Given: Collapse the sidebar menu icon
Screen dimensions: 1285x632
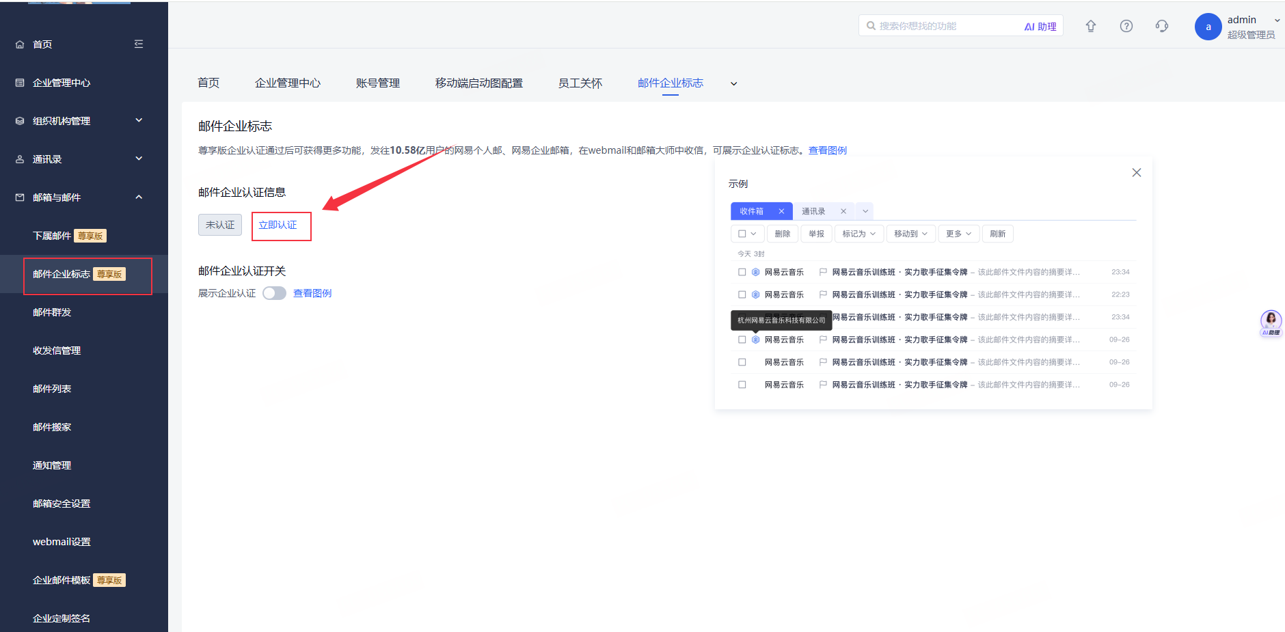Looking at the screenshot, I should tap(139, 44).
